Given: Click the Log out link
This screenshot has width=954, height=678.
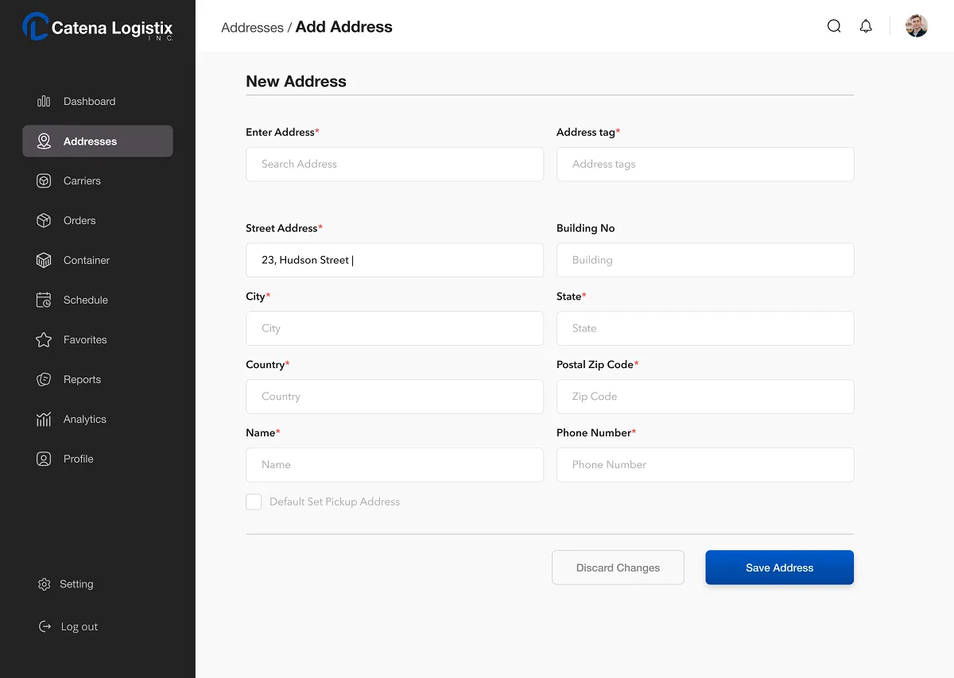Looking at the screenshot, I should coord(79,627).
